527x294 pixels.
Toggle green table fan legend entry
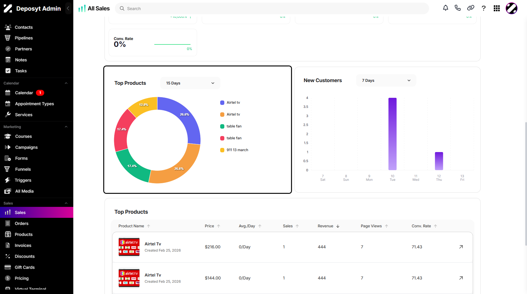231,126
